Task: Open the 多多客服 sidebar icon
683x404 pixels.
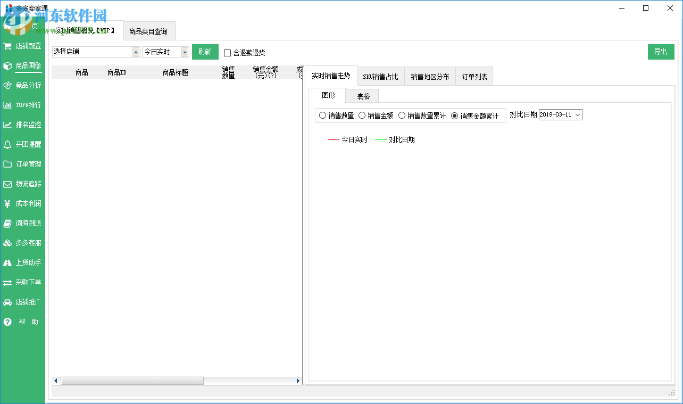Action: coord(7,243)
